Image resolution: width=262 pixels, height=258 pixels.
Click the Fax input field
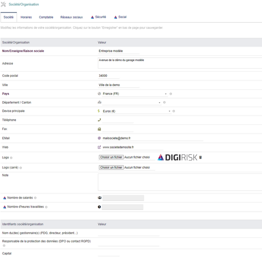click(x=118, y=129)
